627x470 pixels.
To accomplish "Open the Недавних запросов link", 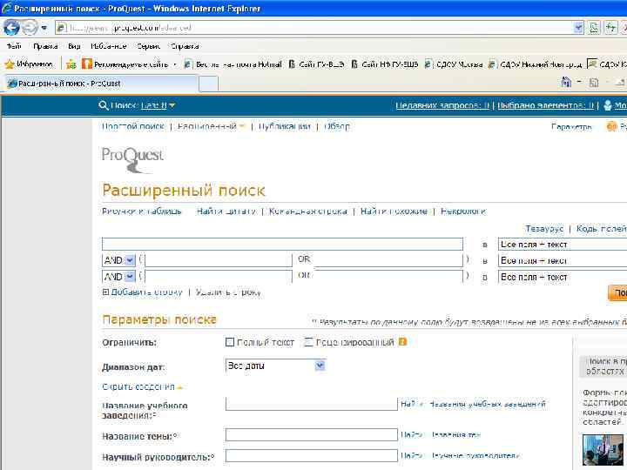I will coord(442,105).
